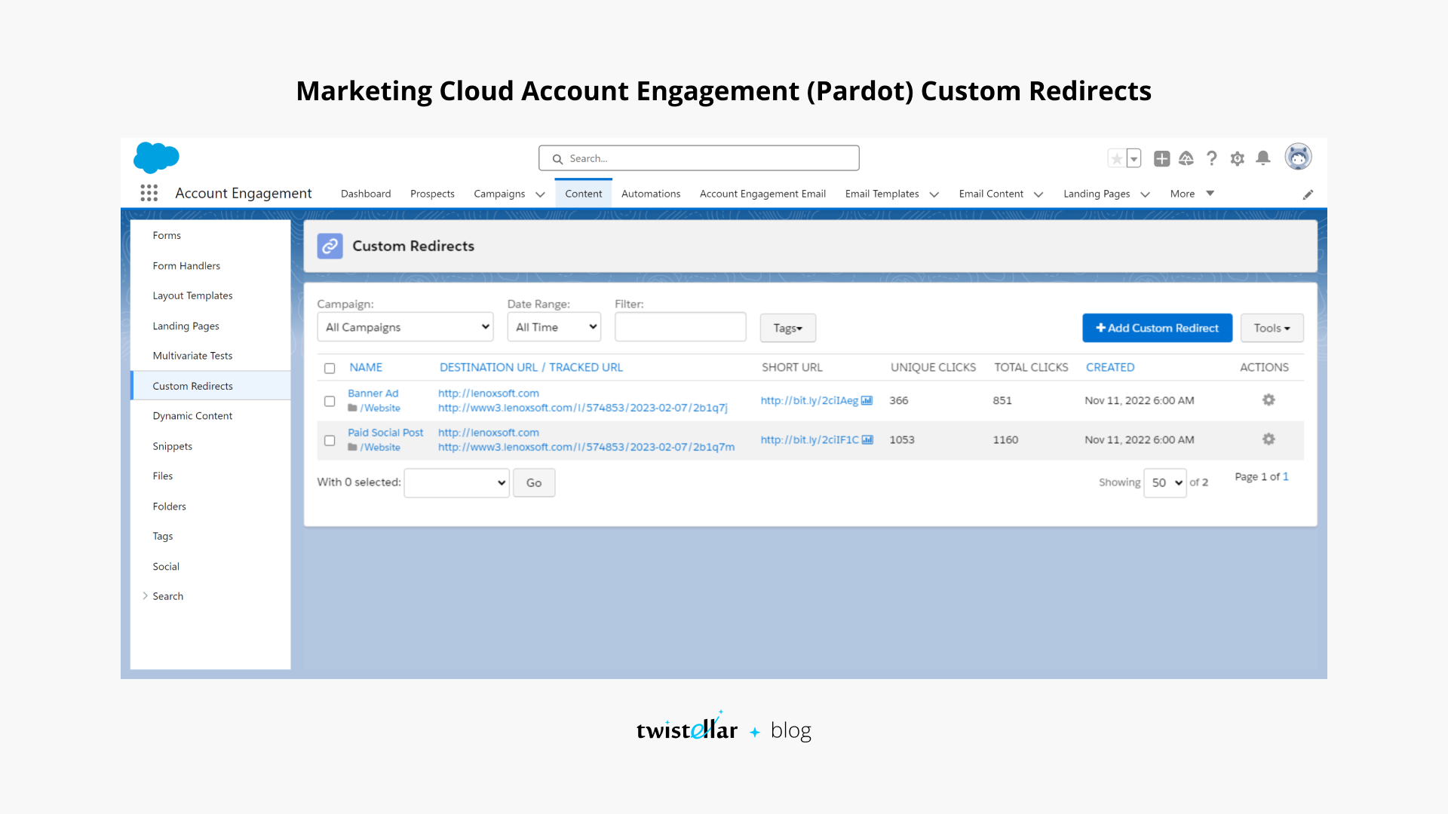Screen dimensions: 1448x814
Task: Click the Setup gear icon
Action: pyautogui.click(x=1238, y=158)
